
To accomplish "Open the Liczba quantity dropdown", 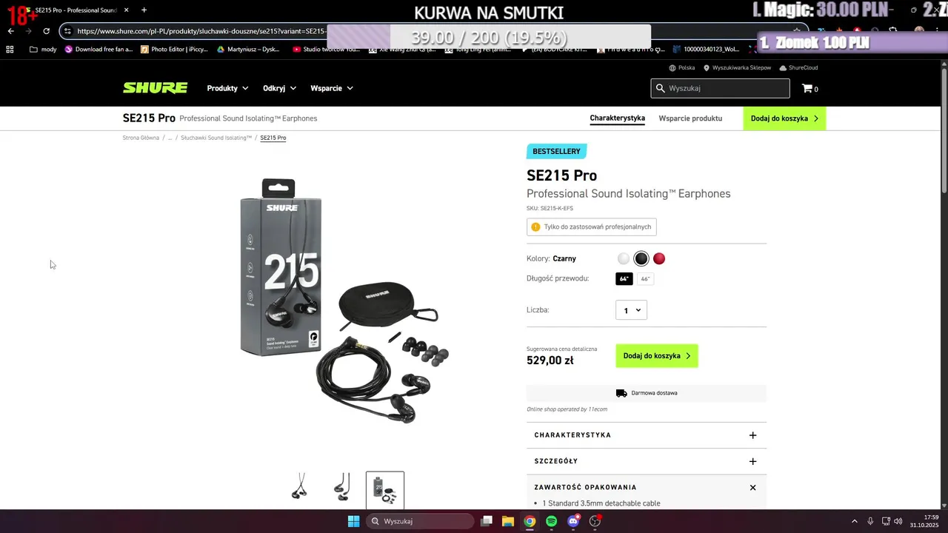I will point(631,310).
